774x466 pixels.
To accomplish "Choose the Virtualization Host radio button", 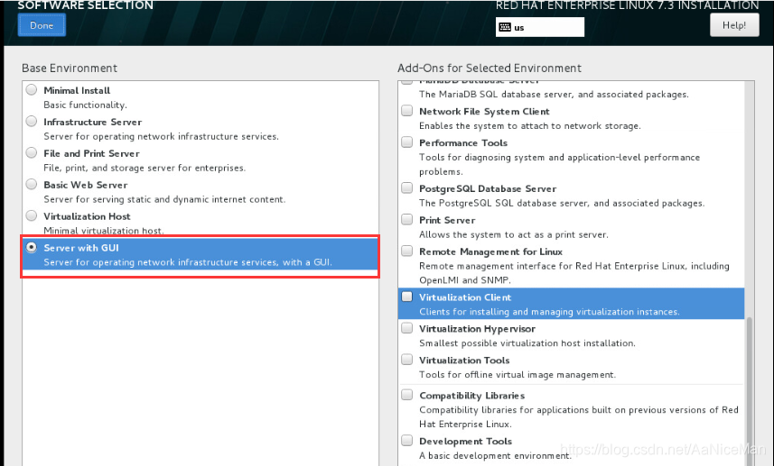I will pos(32,215).
